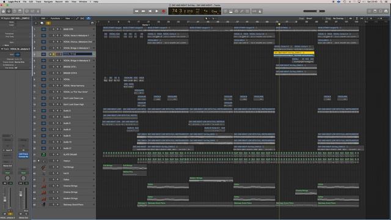
Task: Open the Cmaj key signature dropdown
Action: click(x=214, y=11)
